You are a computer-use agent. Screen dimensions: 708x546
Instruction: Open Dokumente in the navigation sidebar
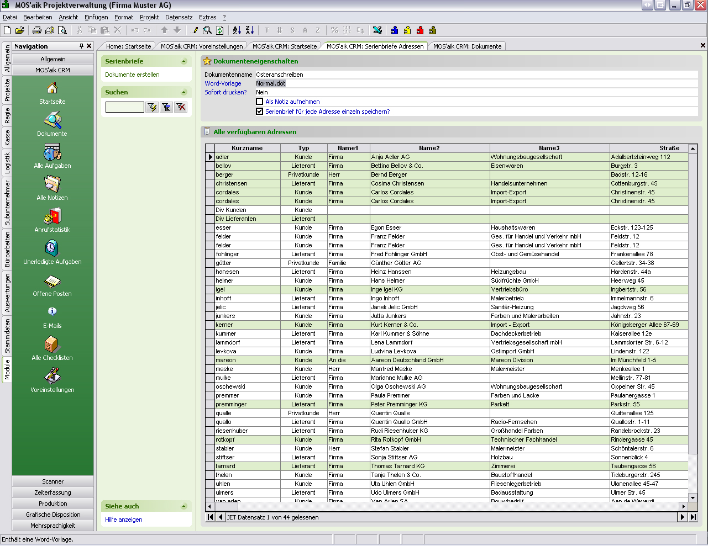click(52, 120)
